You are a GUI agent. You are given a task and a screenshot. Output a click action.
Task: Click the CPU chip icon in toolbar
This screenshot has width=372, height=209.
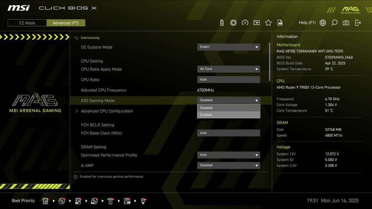233,23
